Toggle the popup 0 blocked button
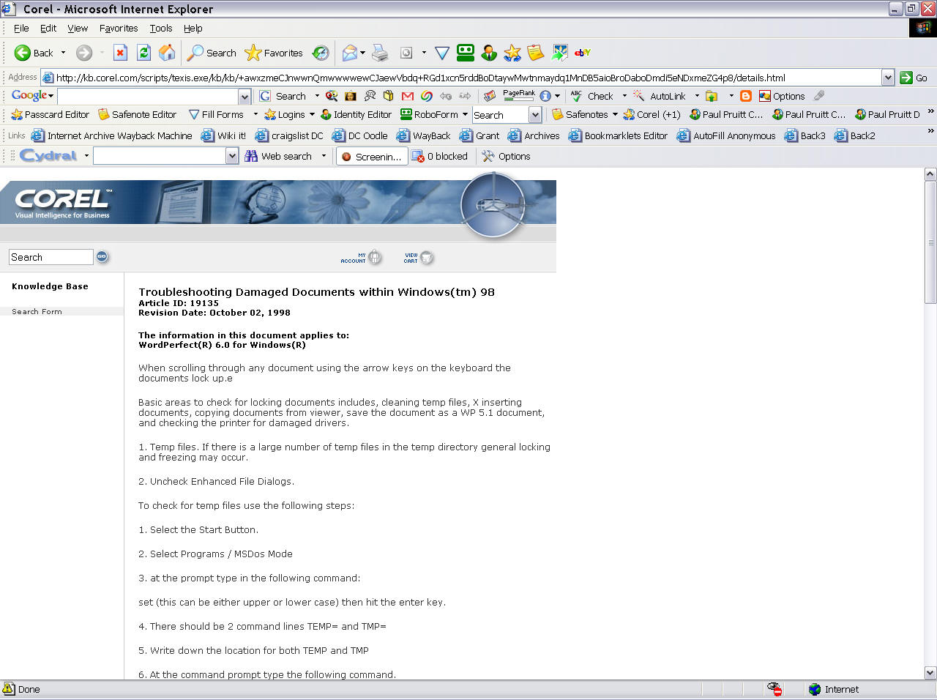 point(440,156)
